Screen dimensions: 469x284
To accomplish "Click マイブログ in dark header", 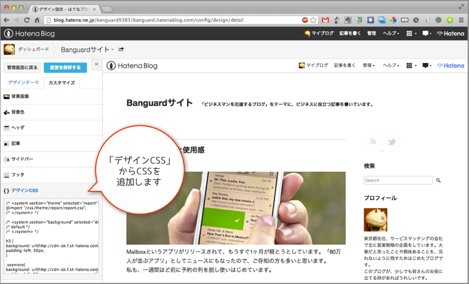I will (319, 33).
